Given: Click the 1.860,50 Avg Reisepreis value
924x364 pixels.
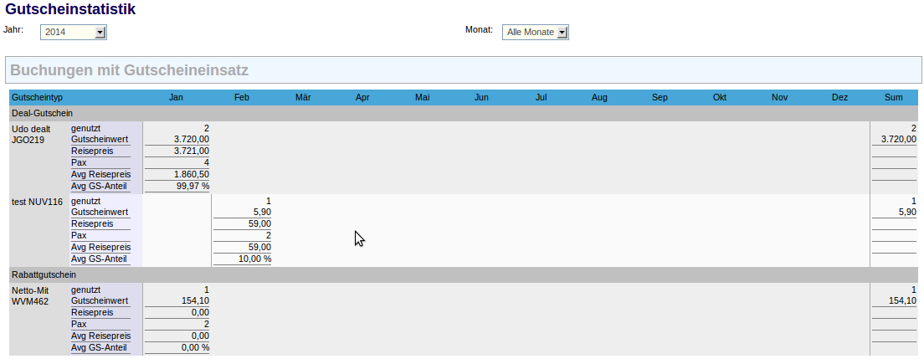Looking at the screenshot, I should [x=191, y=174].
